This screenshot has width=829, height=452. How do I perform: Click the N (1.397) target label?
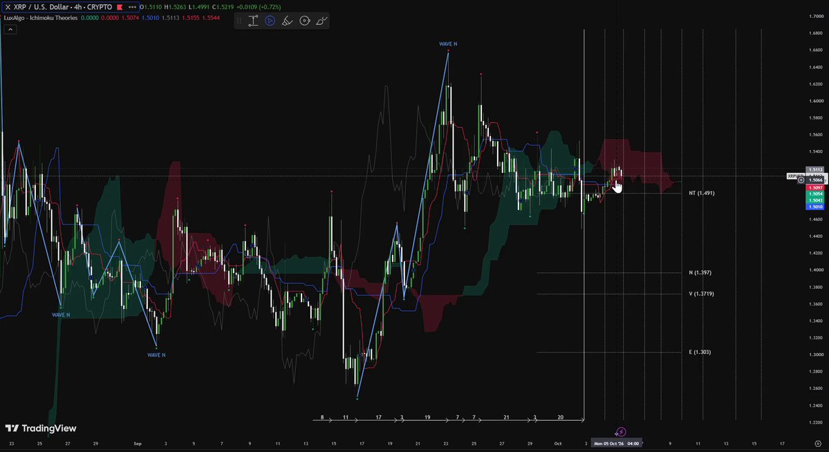coord(700,273)
